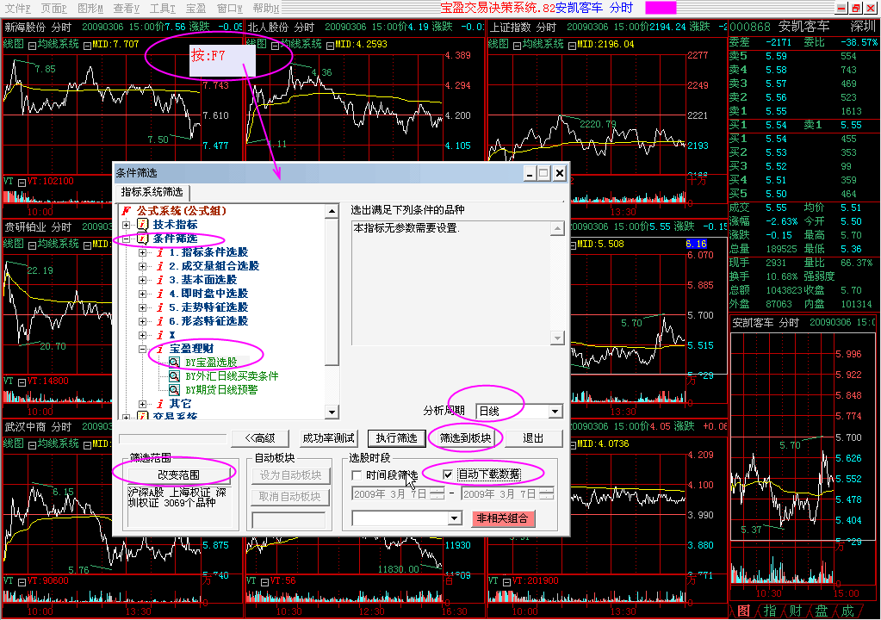Toggle 均线系统 box in 上证指数 chart
The height and width of the screenshot is (620, 881).
[517, 46]
